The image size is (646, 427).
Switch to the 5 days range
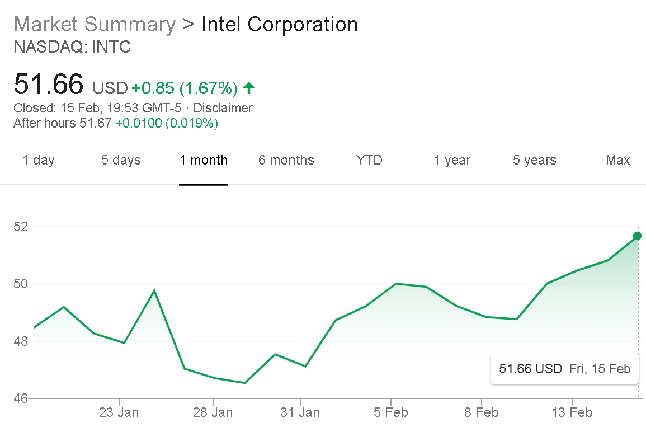121,160
